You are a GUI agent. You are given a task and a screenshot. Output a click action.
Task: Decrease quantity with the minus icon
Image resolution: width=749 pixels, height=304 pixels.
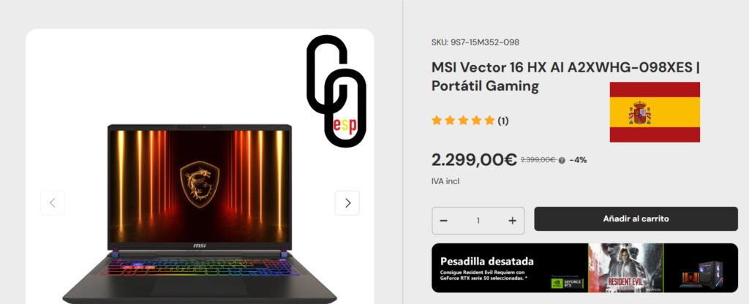click(x=444, y=221)
